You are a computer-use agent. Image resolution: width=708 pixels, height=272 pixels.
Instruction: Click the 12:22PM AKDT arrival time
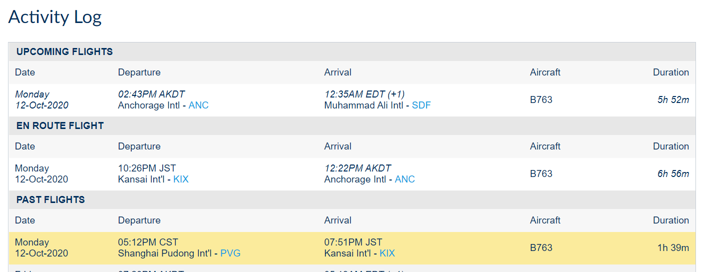click(x=358, y=168)
